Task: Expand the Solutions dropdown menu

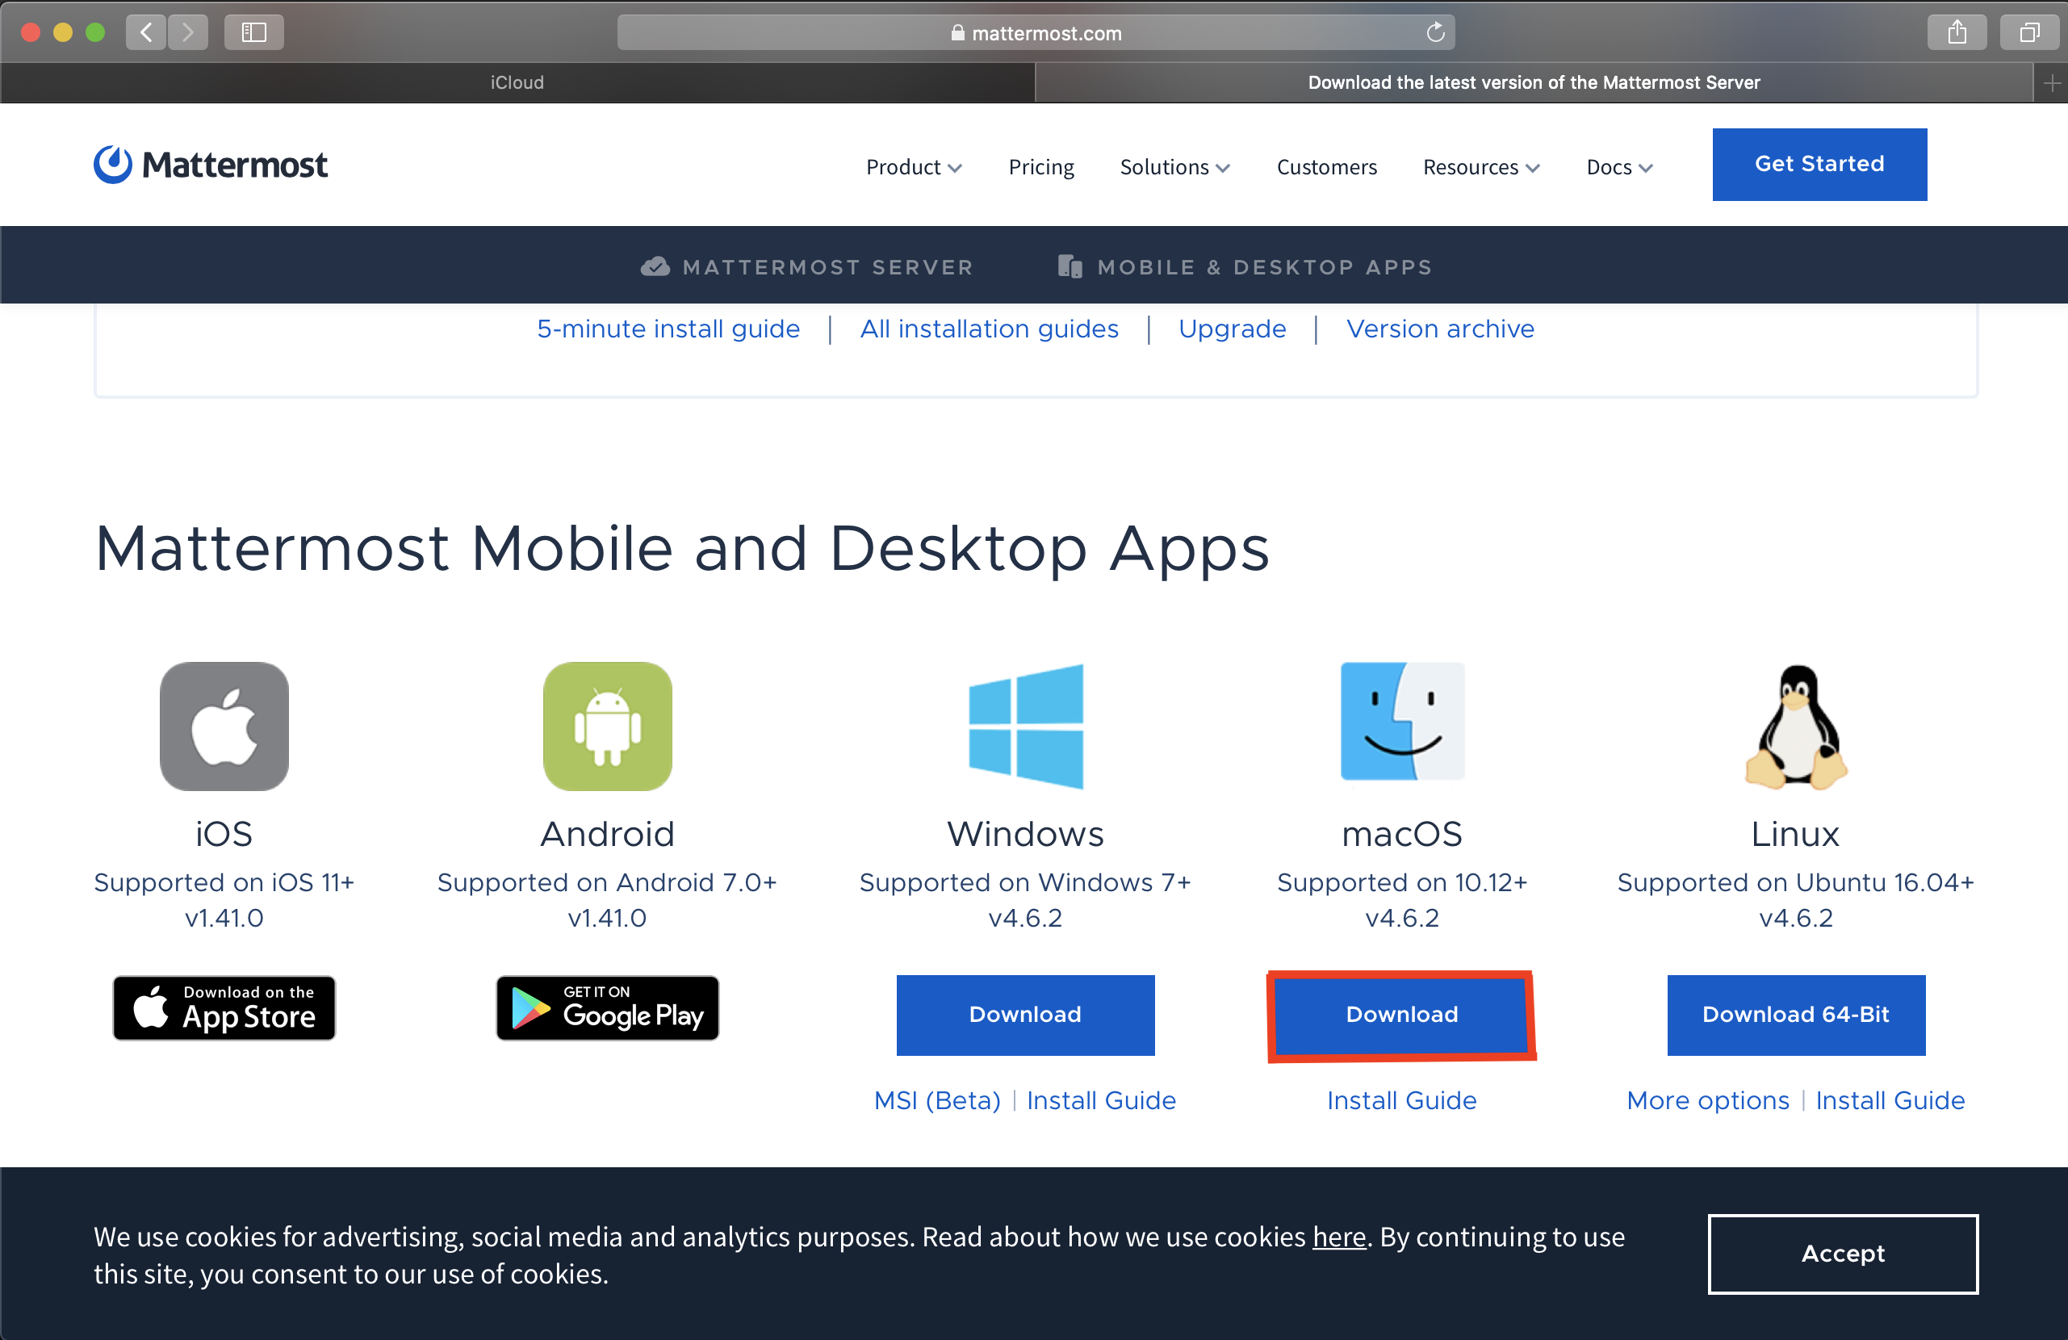Action: [1174, 167]
